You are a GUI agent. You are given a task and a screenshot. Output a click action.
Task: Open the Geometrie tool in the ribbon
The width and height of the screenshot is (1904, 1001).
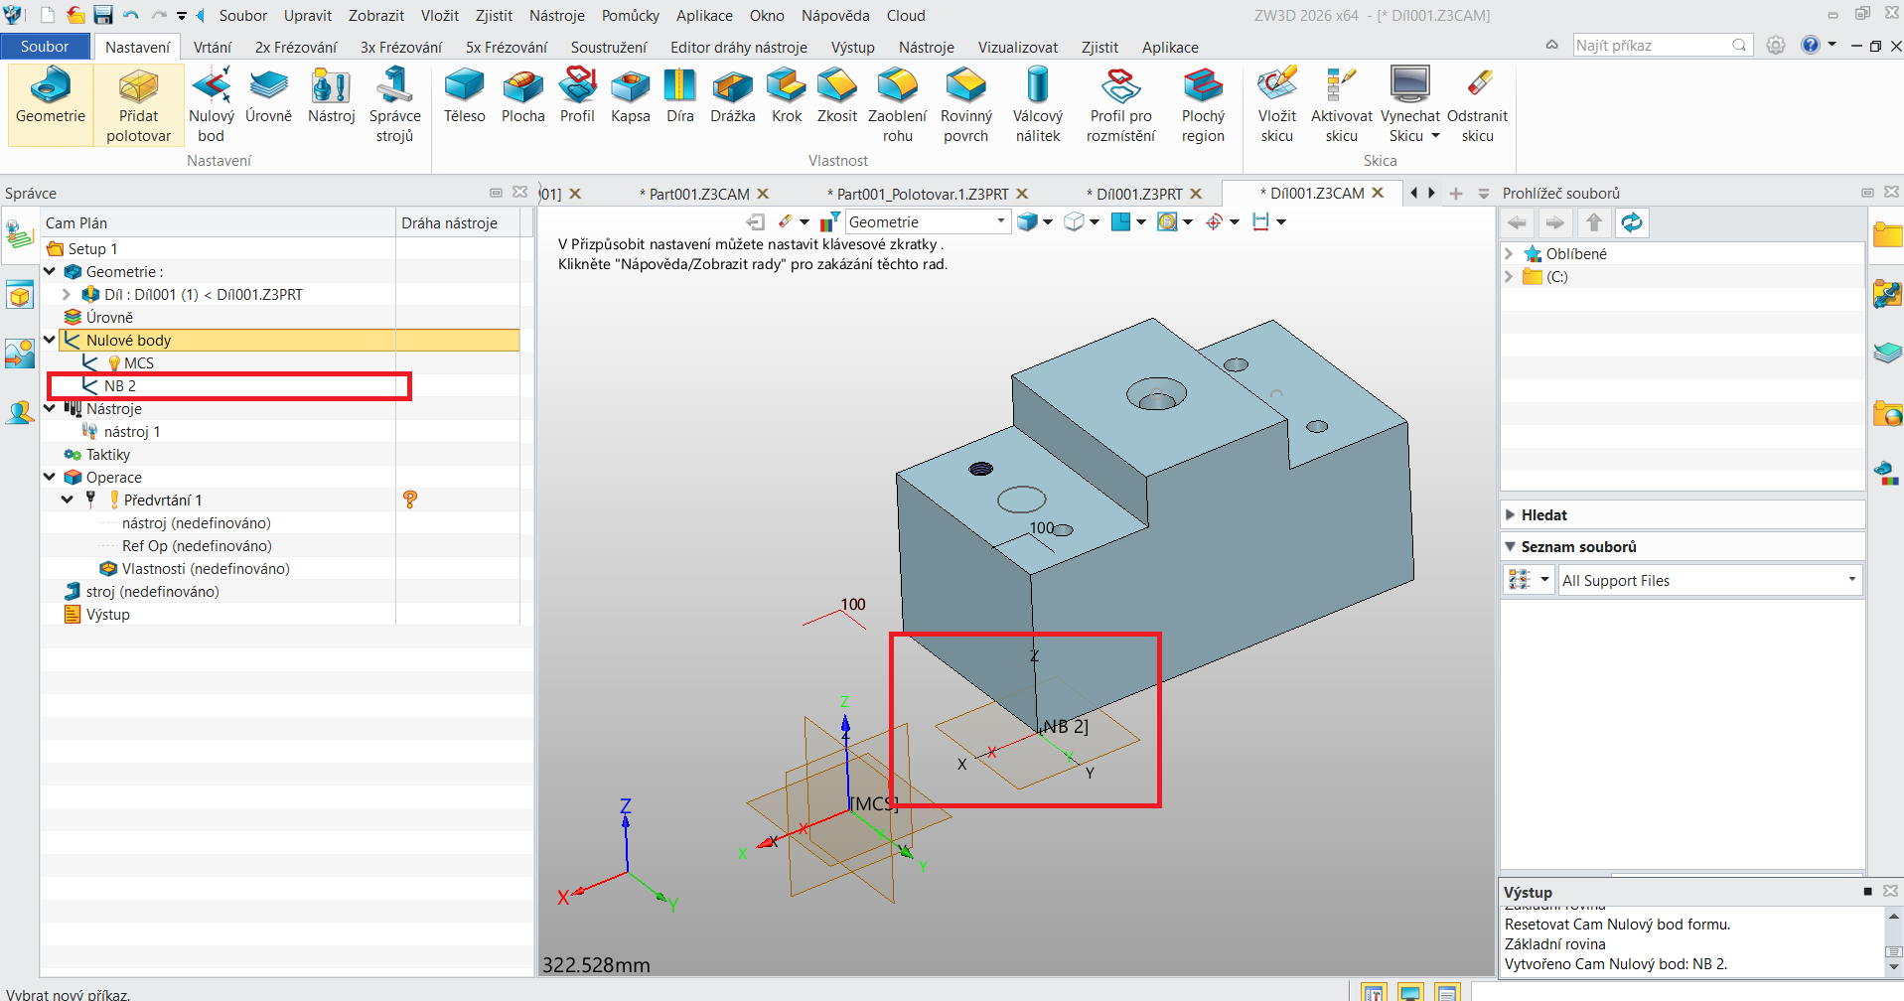(x=51, y=96)
